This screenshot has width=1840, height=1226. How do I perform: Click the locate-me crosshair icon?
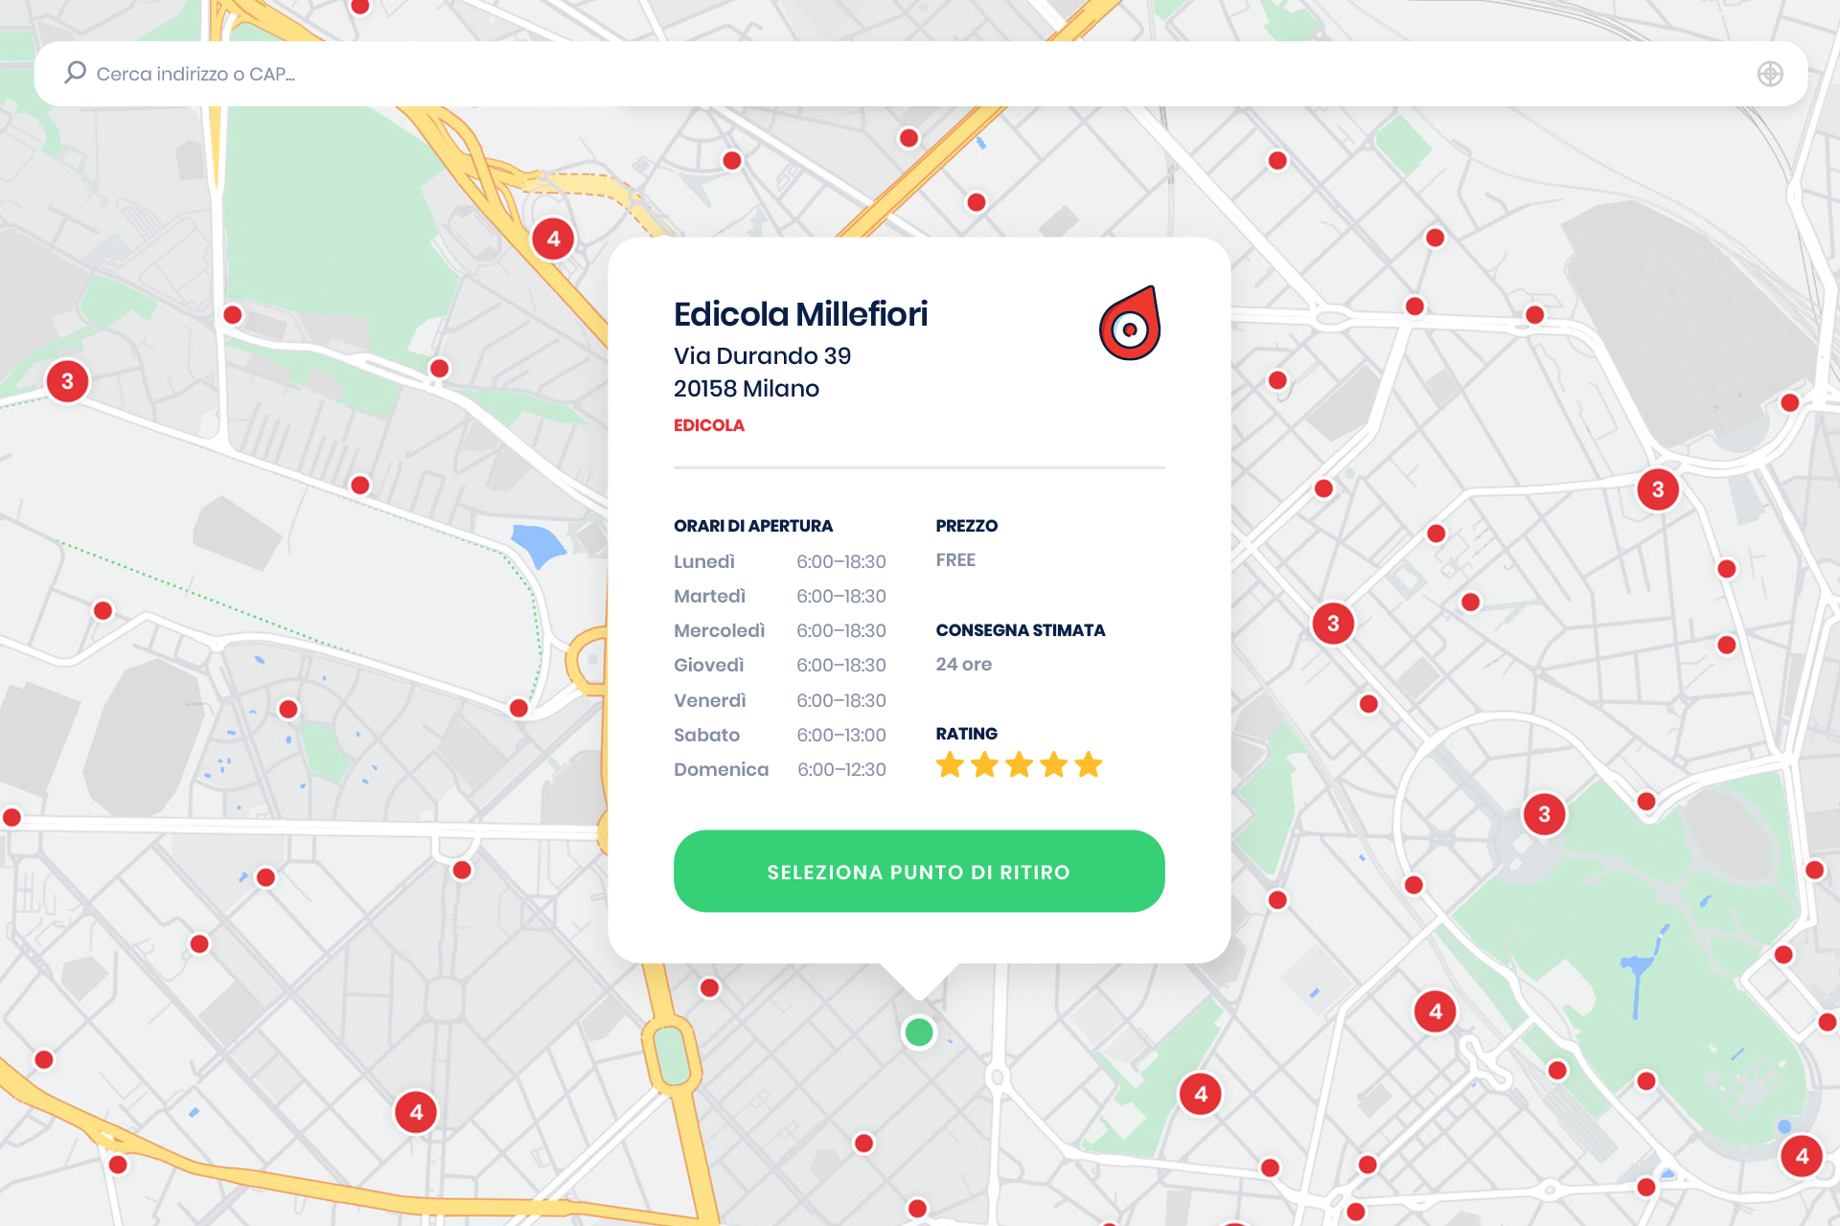coord(1770,74)
